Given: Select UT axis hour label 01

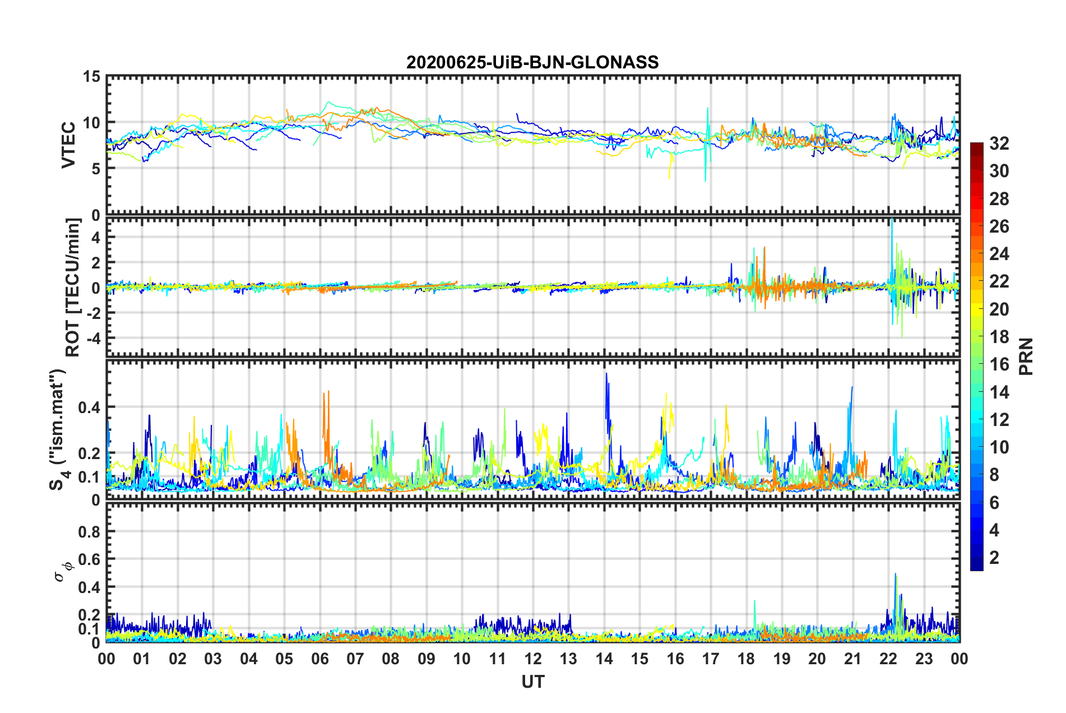Looking at the screenshot, I should (142, 659).
